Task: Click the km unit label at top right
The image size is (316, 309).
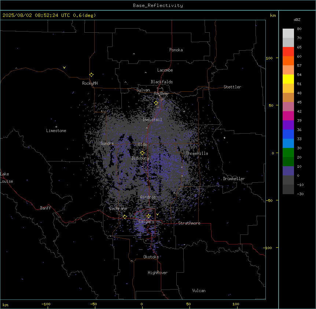Action: point(273,15)
